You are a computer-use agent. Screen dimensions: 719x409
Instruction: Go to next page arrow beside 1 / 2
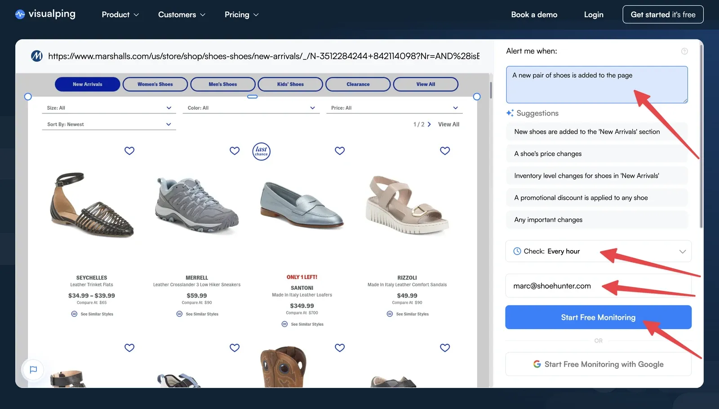pyautogui.click(x=429, y=124)
